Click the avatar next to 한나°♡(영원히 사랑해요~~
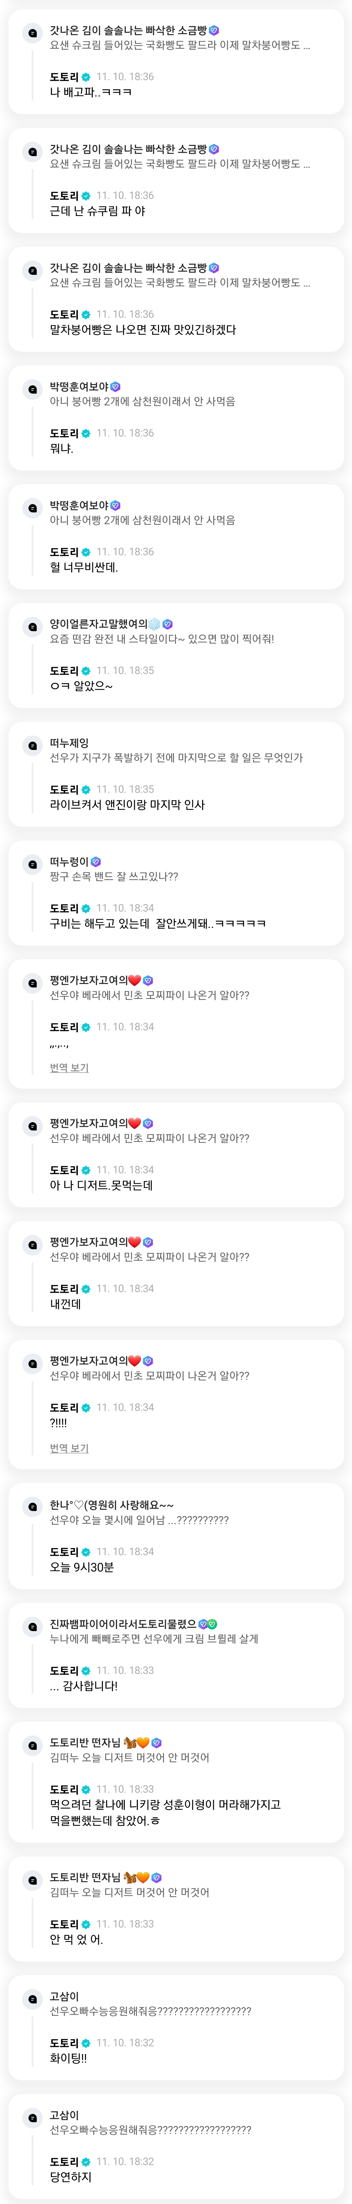This screenshot has width=352, height=2204. click(x=32, y=1507)
